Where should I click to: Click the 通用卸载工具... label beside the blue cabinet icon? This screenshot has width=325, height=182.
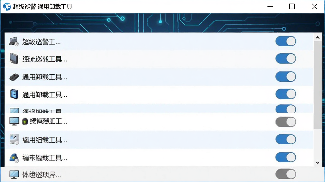pos(45,95)
